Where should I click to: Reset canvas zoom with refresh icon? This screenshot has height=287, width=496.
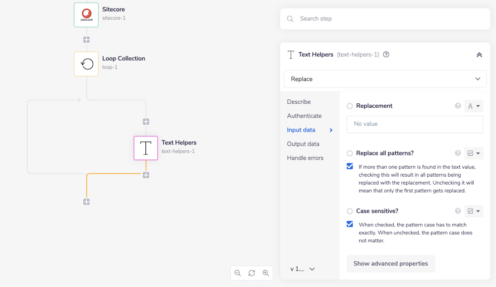pyautogui.click(x=251, y=273)
